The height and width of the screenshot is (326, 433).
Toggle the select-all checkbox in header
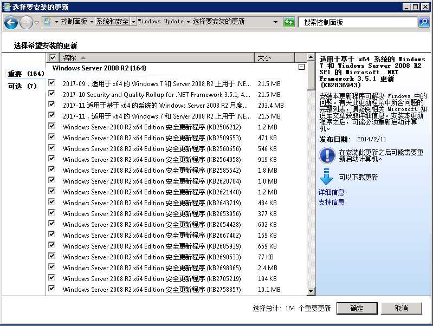[52, 57]
